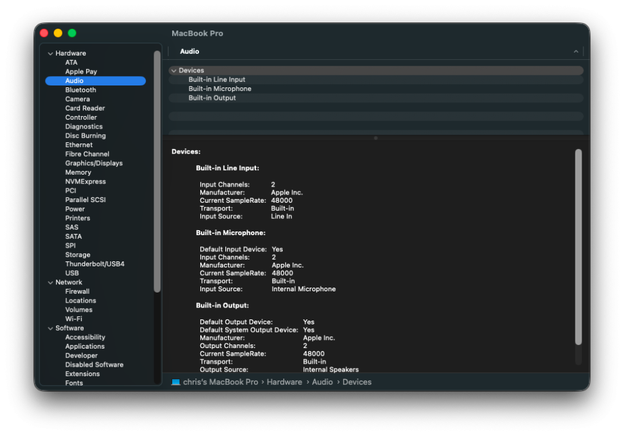Viewport: 624px width, 436px height.
Task: Open the Camera section
Action: point(77,99)
